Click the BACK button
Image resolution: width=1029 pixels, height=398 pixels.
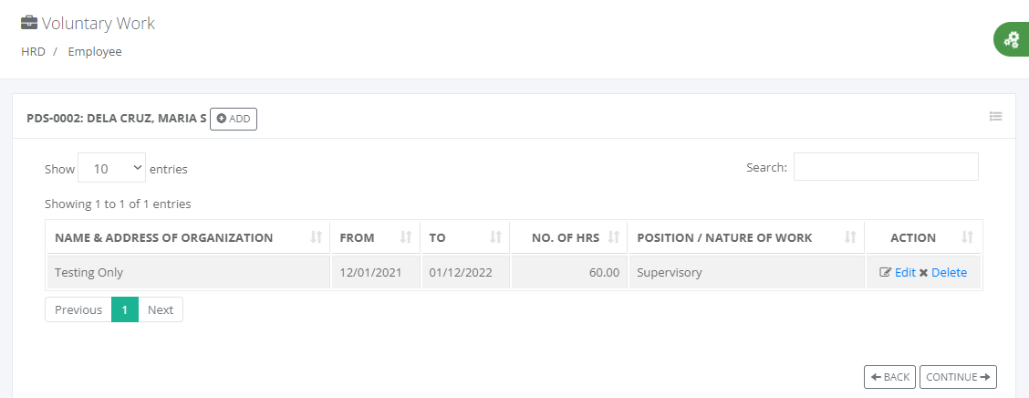point(889,377)
